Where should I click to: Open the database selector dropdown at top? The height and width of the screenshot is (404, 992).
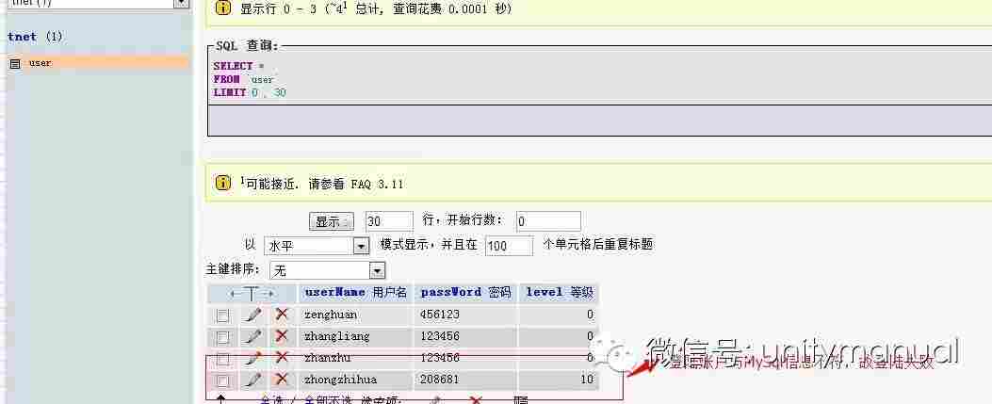point(182,3)
